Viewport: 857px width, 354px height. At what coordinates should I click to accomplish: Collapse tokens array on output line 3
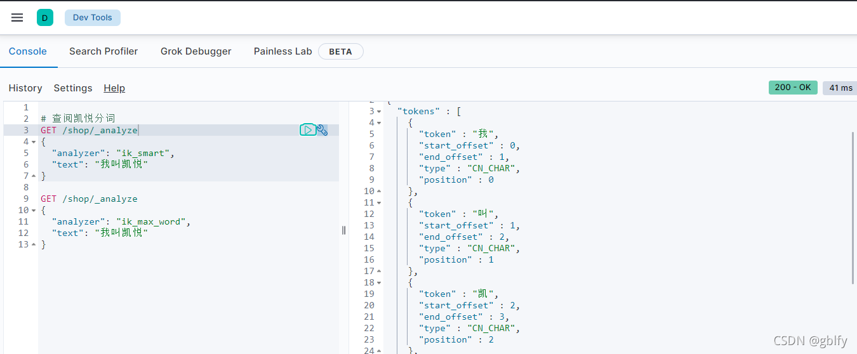[x=379, y=112]
